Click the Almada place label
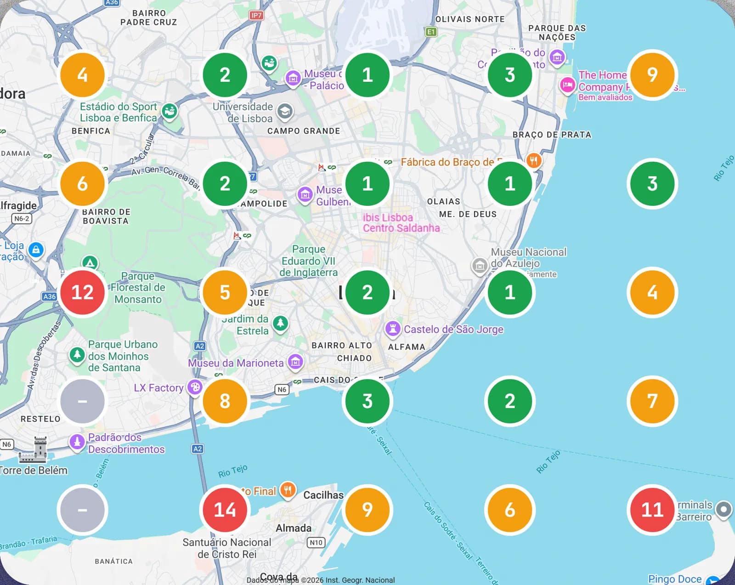 (x=294, y=528)
